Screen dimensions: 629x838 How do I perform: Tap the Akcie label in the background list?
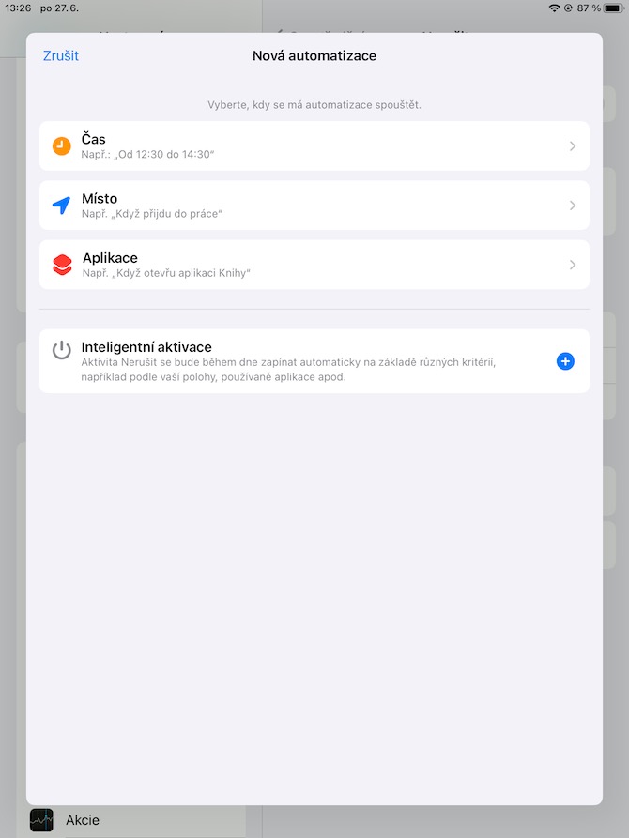point(83,820)
